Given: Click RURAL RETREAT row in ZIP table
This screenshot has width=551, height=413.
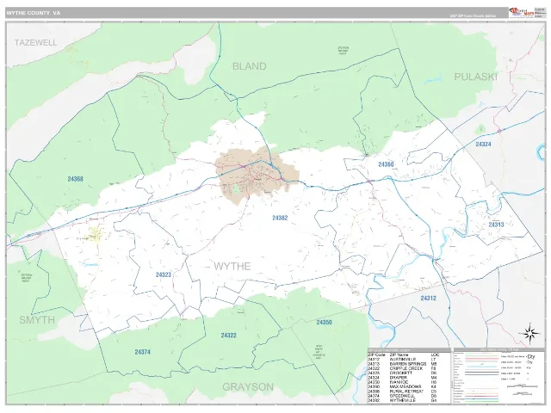Looking at the screenshot, I should (x=403, y=391).
